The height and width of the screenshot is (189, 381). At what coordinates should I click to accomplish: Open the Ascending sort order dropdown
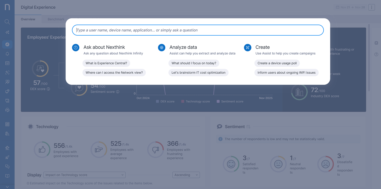point(186,175)
